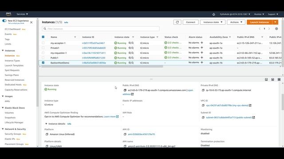The height and width of the screenshot is (159, 284).
Task: Switch details panel to split view
Action: tap(272, 79)
